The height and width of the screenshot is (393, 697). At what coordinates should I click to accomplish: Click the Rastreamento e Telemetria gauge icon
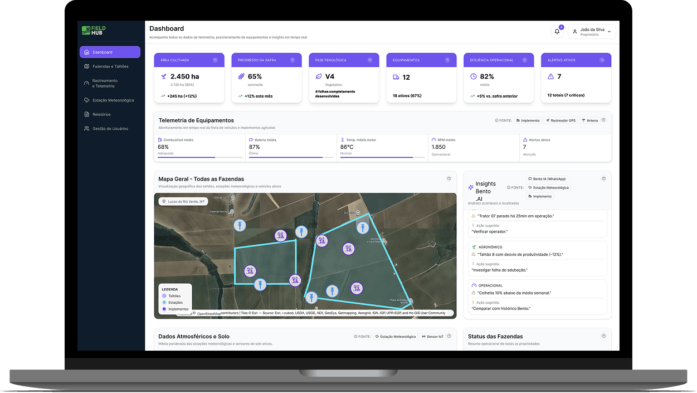coord(87,83)
